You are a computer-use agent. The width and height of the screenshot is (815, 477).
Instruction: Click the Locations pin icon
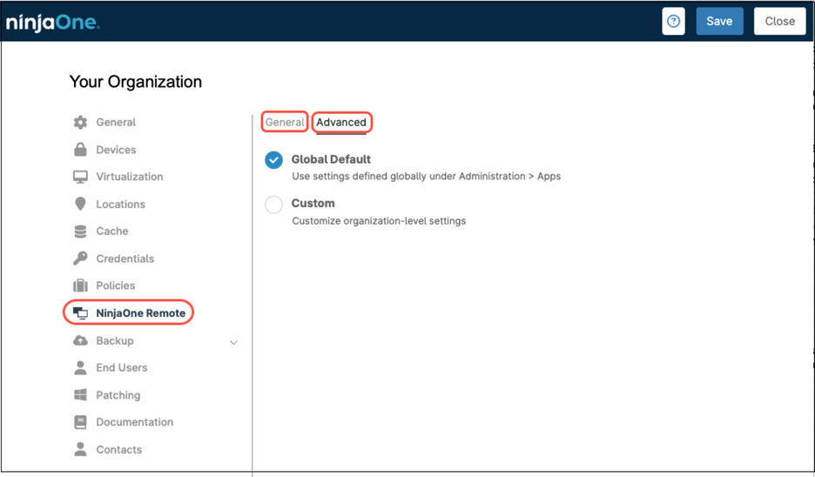(x=80, y=204)
